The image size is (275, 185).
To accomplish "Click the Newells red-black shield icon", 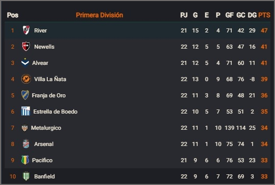I will tap(26, 47).
